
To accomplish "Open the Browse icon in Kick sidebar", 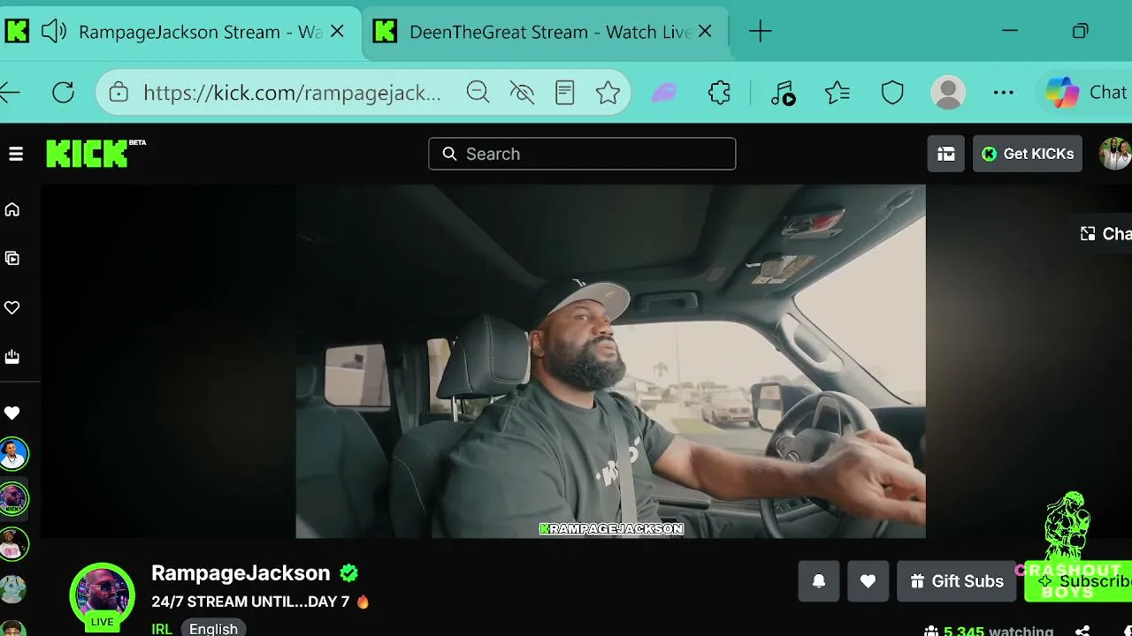I will pyautogui.click(x=12, y=258).
